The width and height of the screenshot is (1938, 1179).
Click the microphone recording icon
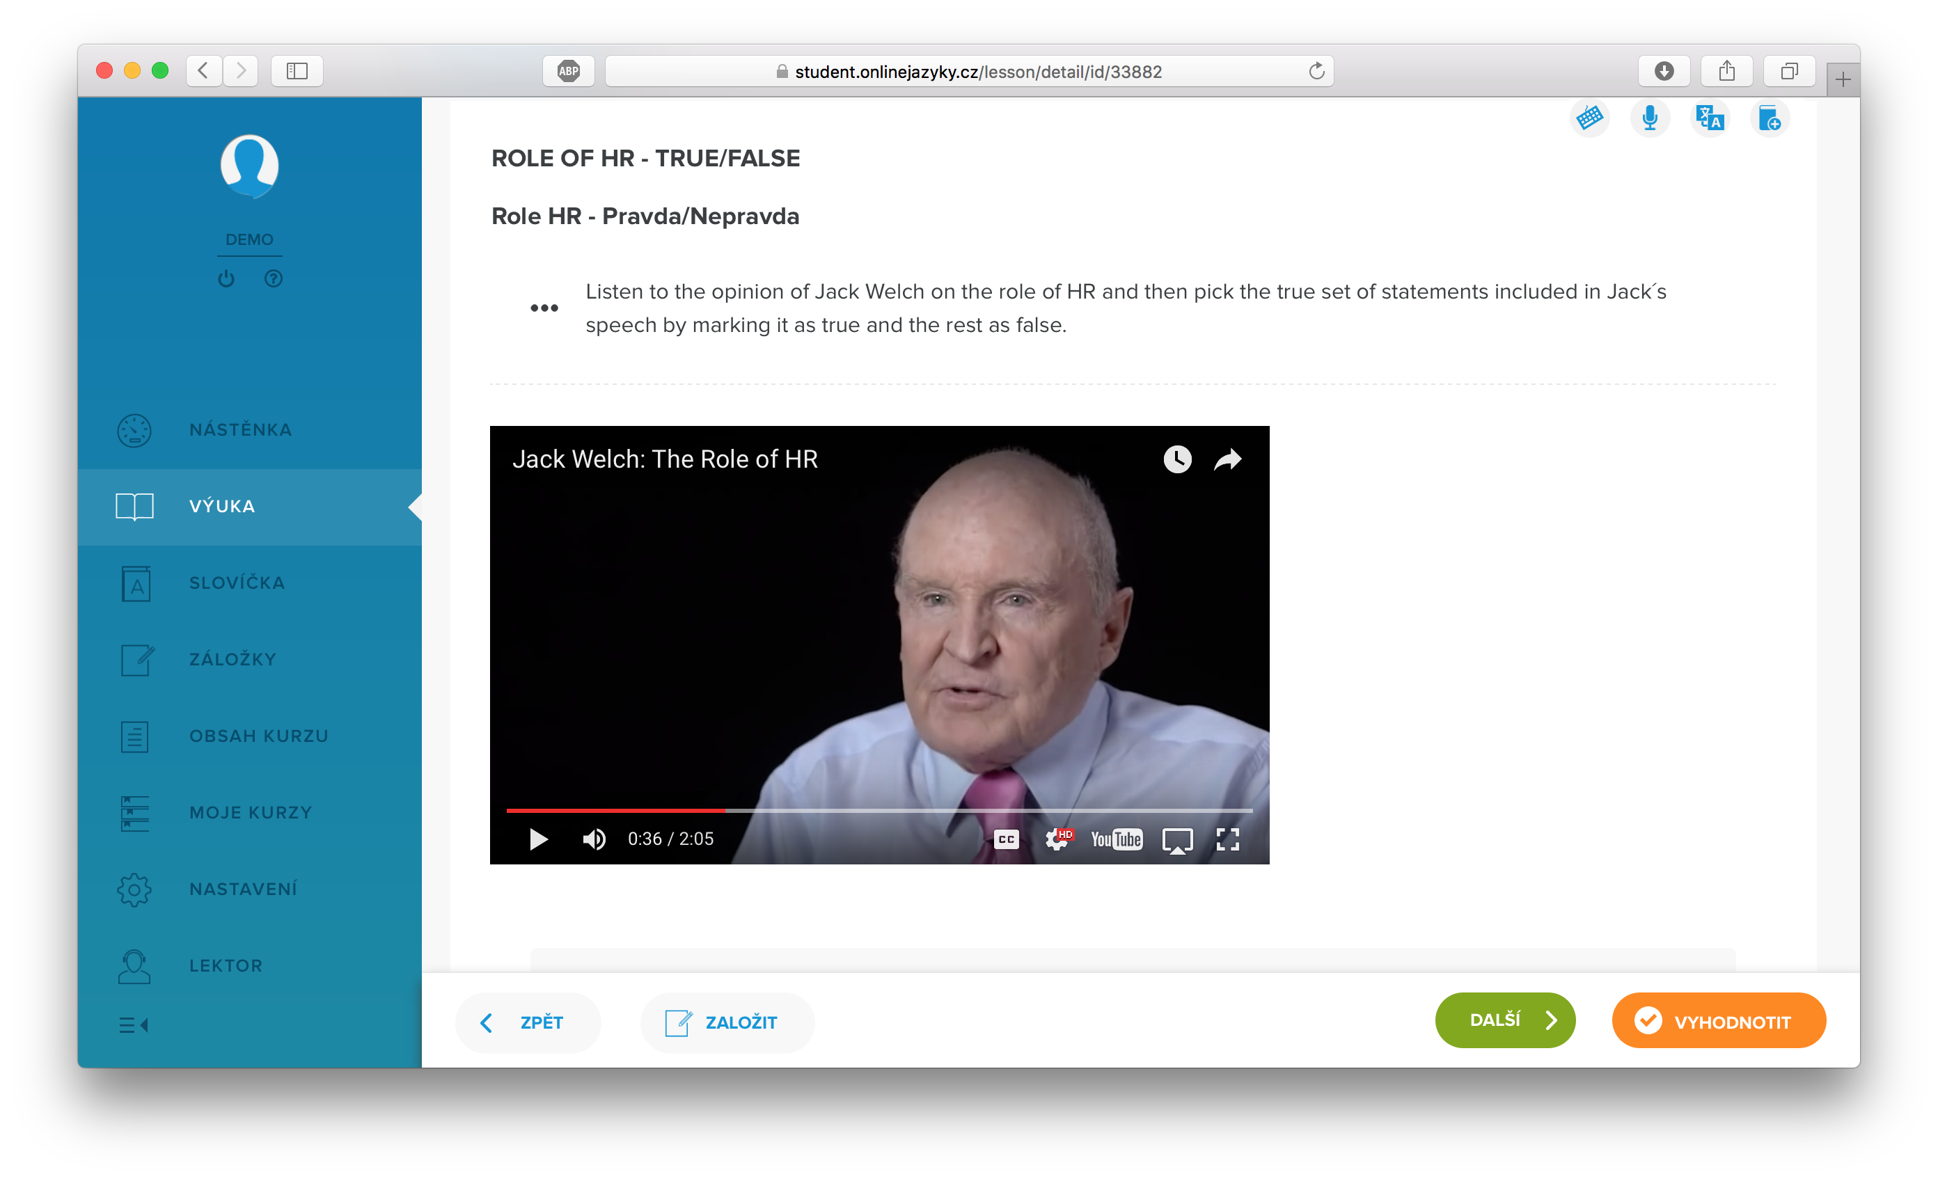1649,118
